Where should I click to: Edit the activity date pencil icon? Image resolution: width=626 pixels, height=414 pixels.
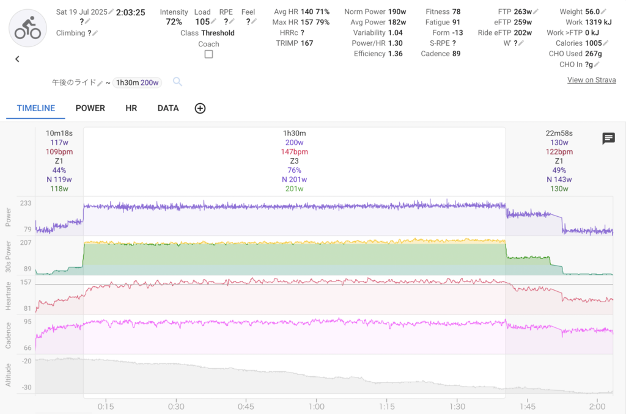point(111,12)
